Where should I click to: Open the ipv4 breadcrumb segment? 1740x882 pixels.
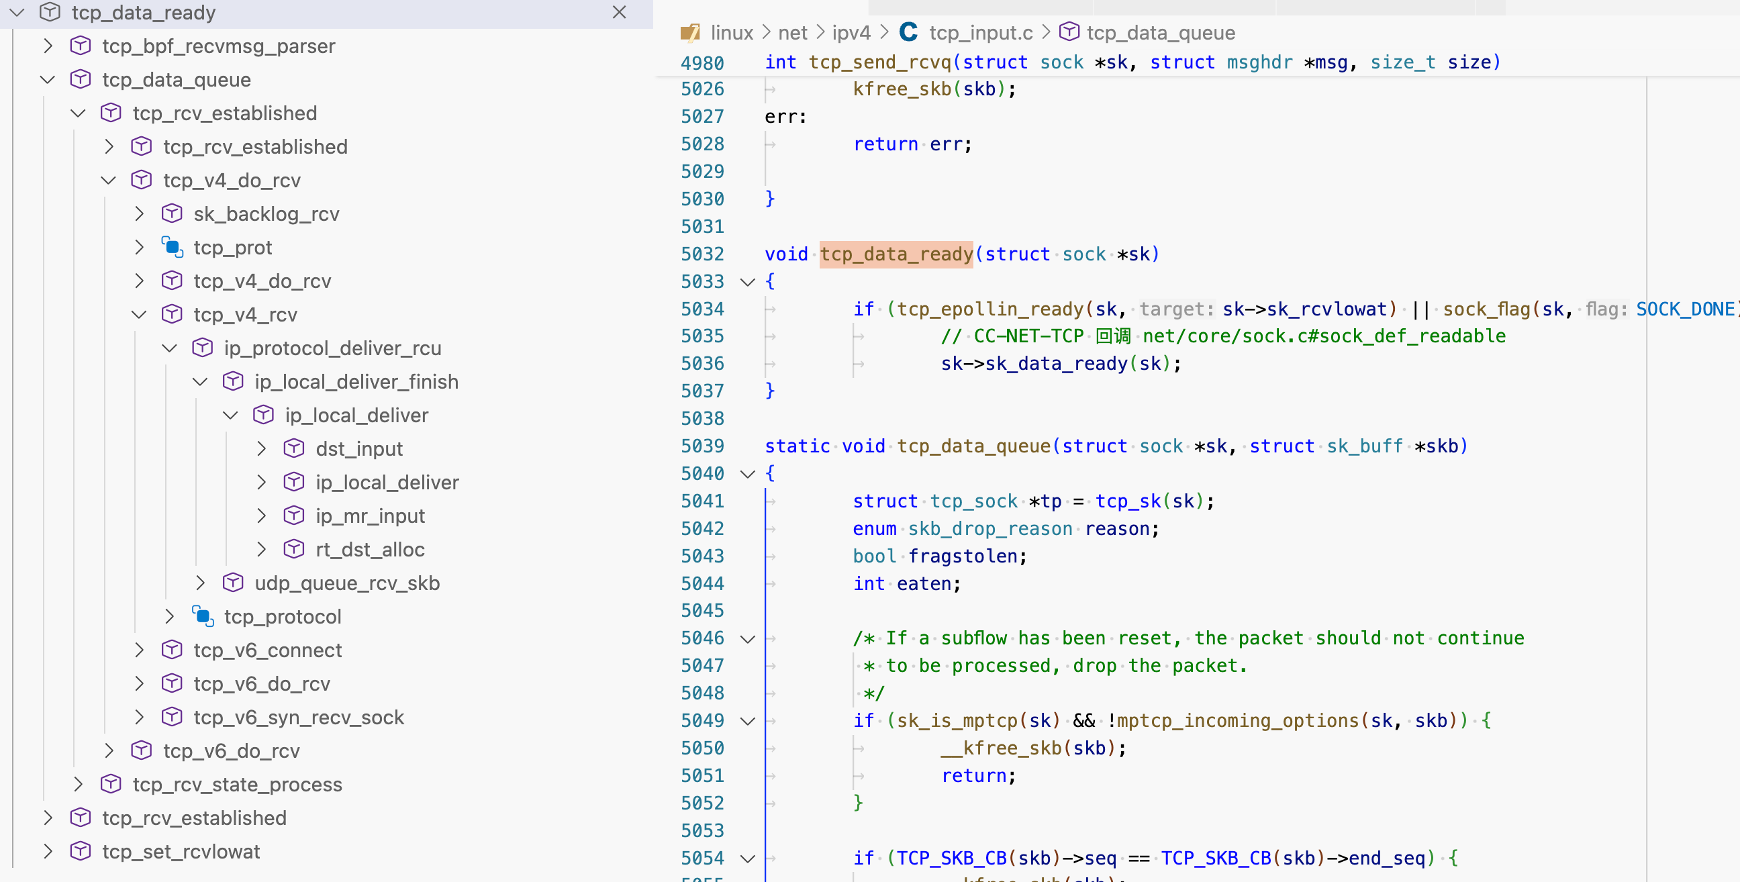(x=851, y=32)
